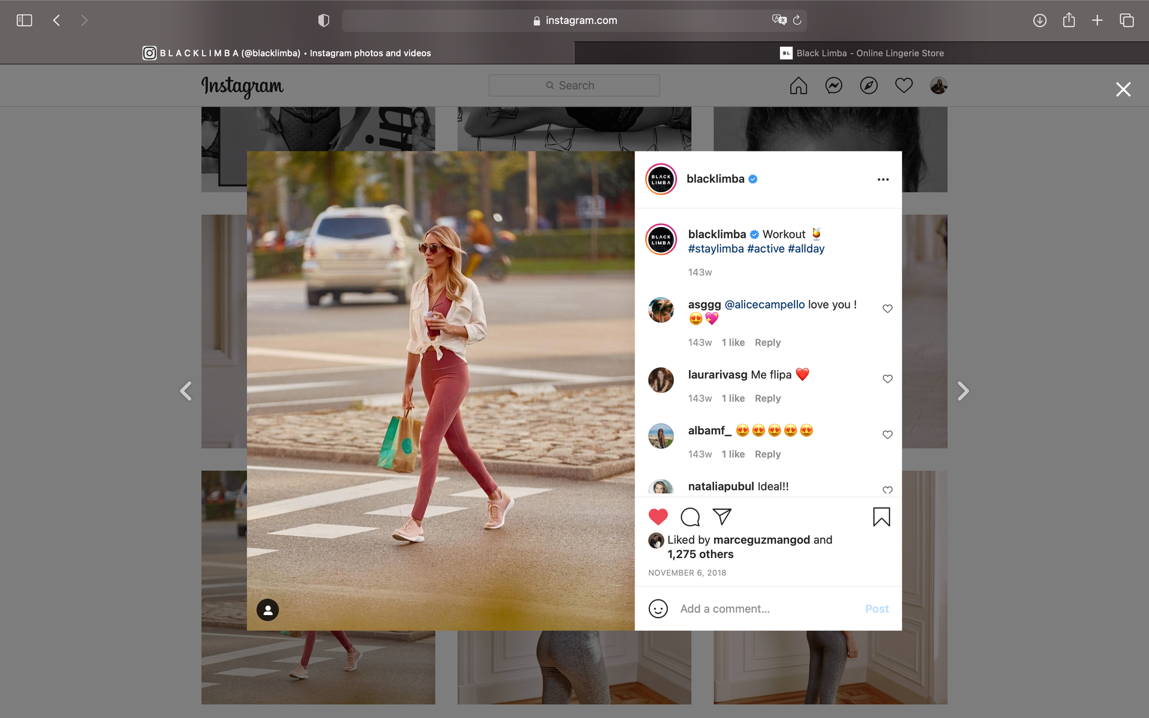This screenshot has width=1149, height=718.
Task: Open the albamf_ avatar
Action: (661, 435)
